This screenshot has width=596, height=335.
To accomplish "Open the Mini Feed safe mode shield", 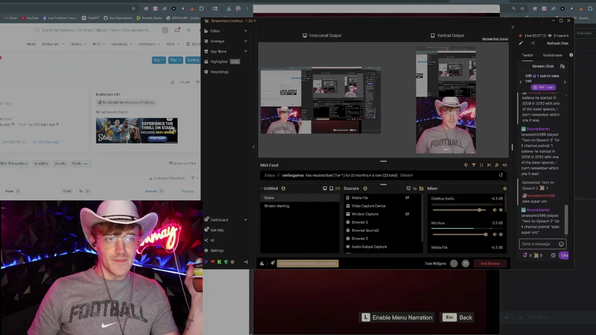I will tap(466, 165).
